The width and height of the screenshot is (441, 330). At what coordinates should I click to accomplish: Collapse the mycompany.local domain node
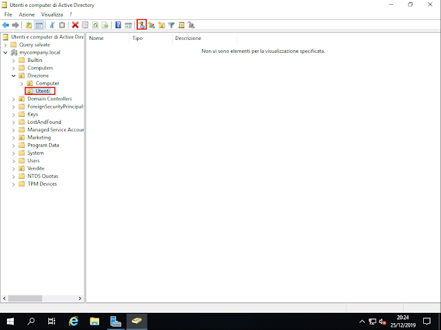pyautogui.click(x=6, y=52)
